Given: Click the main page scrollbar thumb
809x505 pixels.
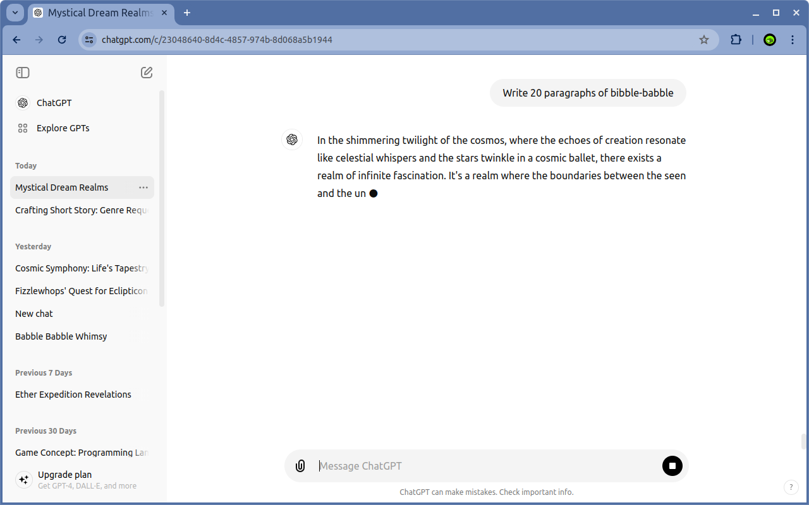Looking at the screenshot, I should [803, 441].
